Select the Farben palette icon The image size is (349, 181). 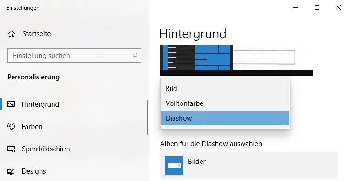pos(11,126)
